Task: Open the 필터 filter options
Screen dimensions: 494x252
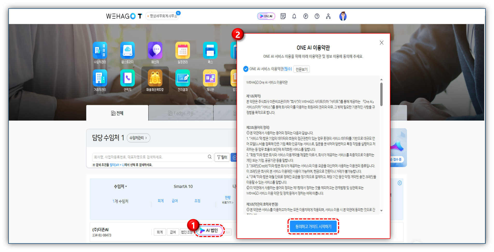Action: (x=222, y=157)
